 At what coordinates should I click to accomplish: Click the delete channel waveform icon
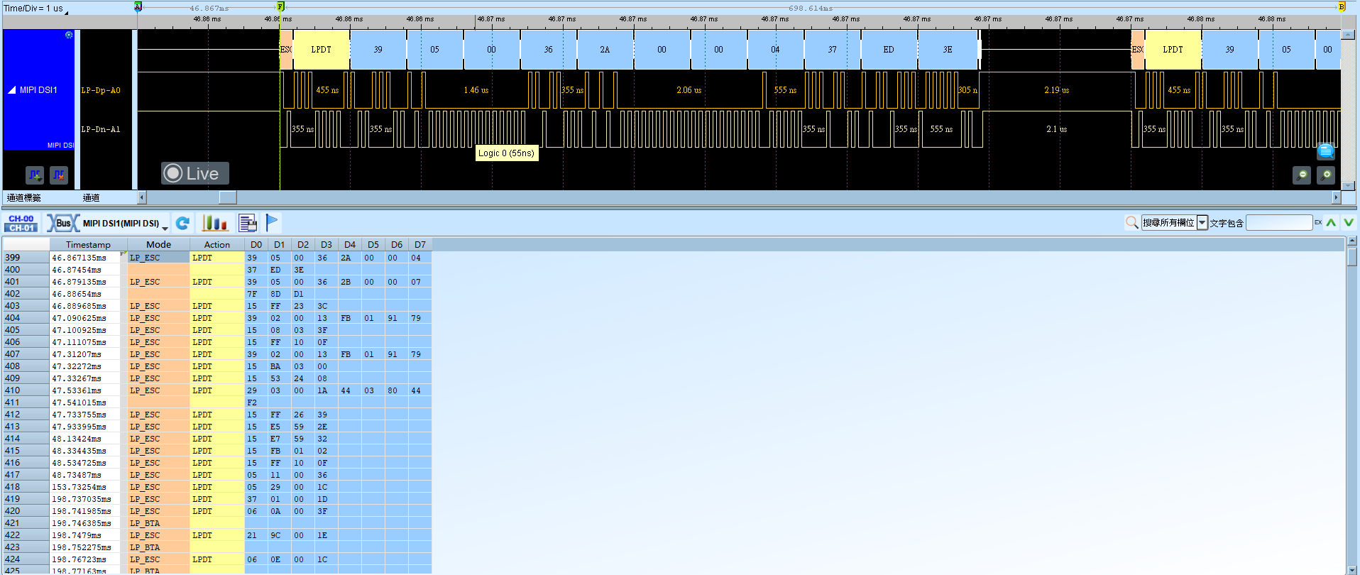59,175
